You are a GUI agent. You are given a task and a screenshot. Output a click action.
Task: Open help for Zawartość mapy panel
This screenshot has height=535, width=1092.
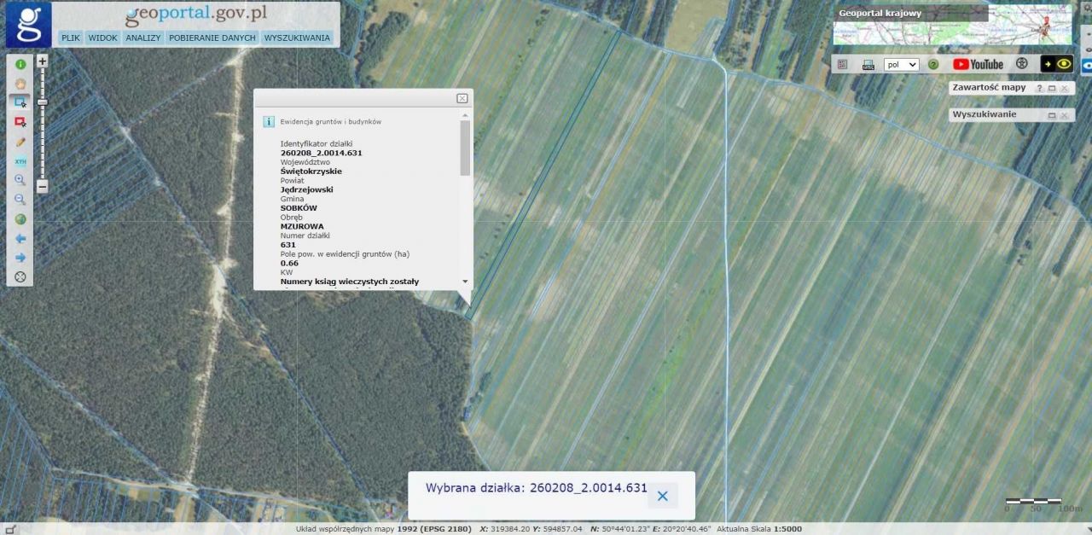(1039, 89)
